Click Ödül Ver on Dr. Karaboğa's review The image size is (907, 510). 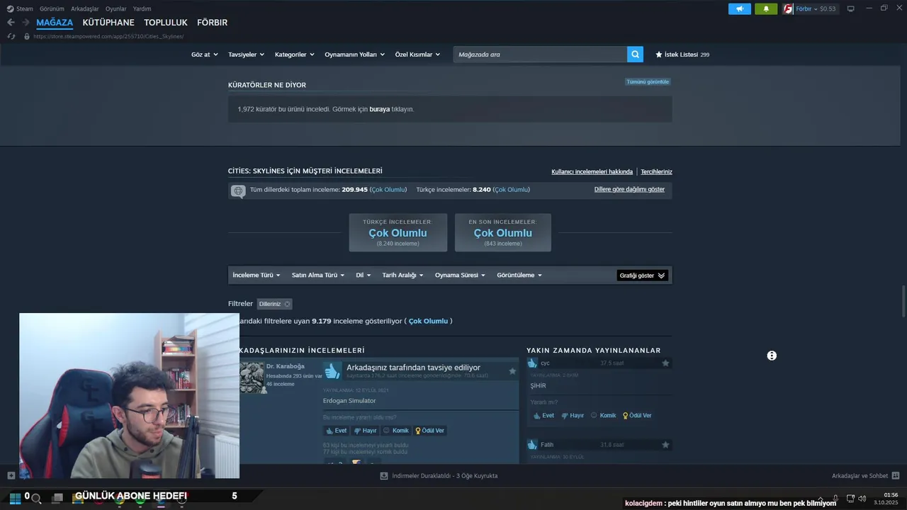tap(430, 431)
